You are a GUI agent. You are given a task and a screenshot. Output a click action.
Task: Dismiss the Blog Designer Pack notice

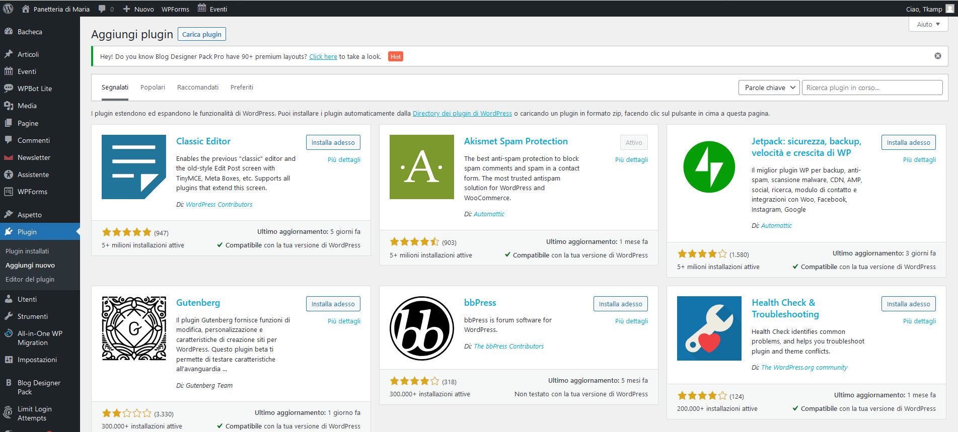coord(938,56)
